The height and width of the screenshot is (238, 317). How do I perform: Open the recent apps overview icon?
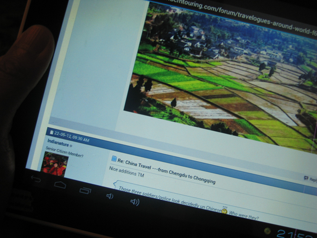coord(85,190)
